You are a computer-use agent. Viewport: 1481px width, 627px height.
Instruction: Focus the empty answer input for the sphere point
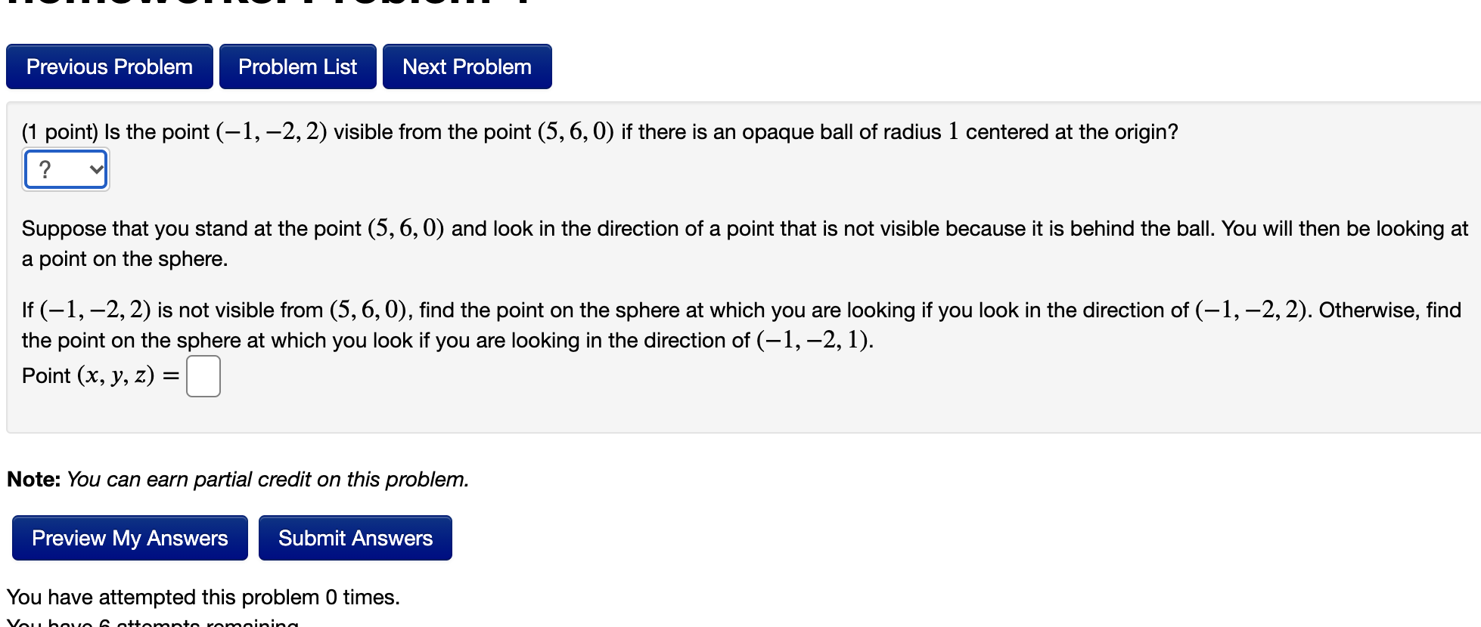coord(202,375)
